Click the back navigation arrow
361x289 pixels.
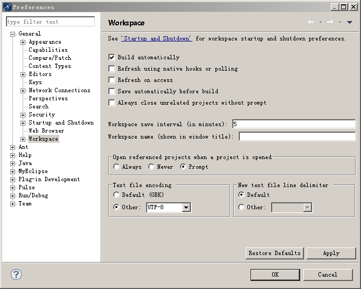click(x=311, y=22)
